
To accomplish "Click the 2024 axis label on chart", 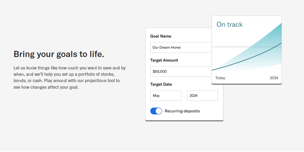I will point(274,78).
